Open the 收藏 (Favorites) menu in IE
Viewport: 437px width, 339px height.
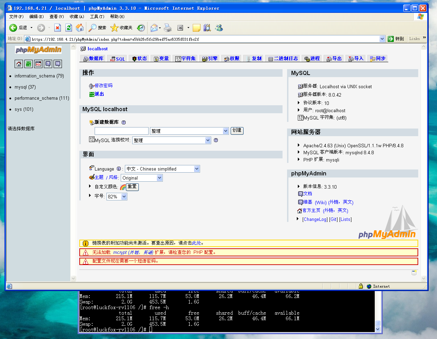coord(77,16)
